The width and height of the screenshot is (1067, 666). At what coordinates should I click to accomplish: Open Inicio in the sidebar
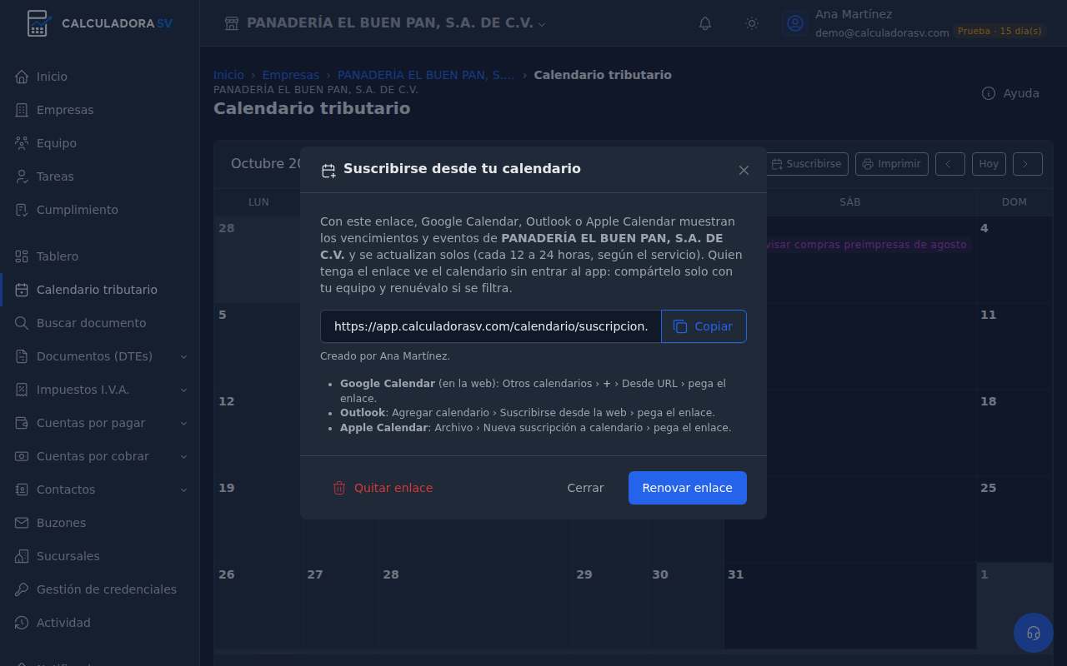click(x=100, y=77)
